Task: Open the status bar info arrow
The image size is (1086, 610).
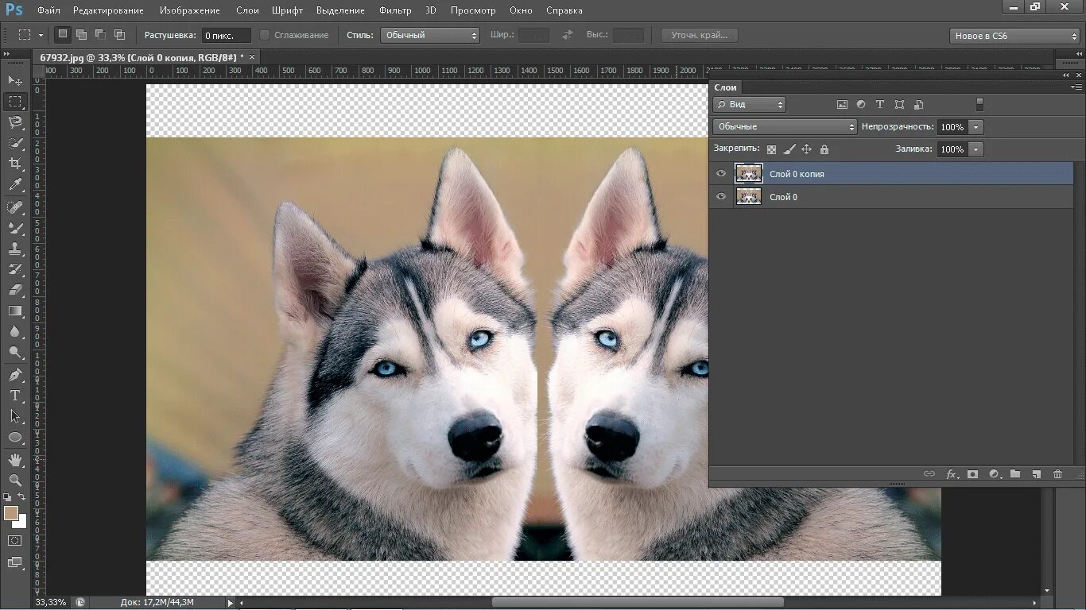Action: click(231, 603)
